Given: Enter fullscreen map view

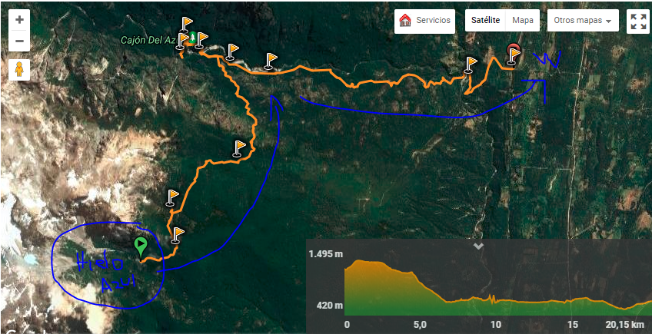Looking at the screenshot, I should pos(638,21).
